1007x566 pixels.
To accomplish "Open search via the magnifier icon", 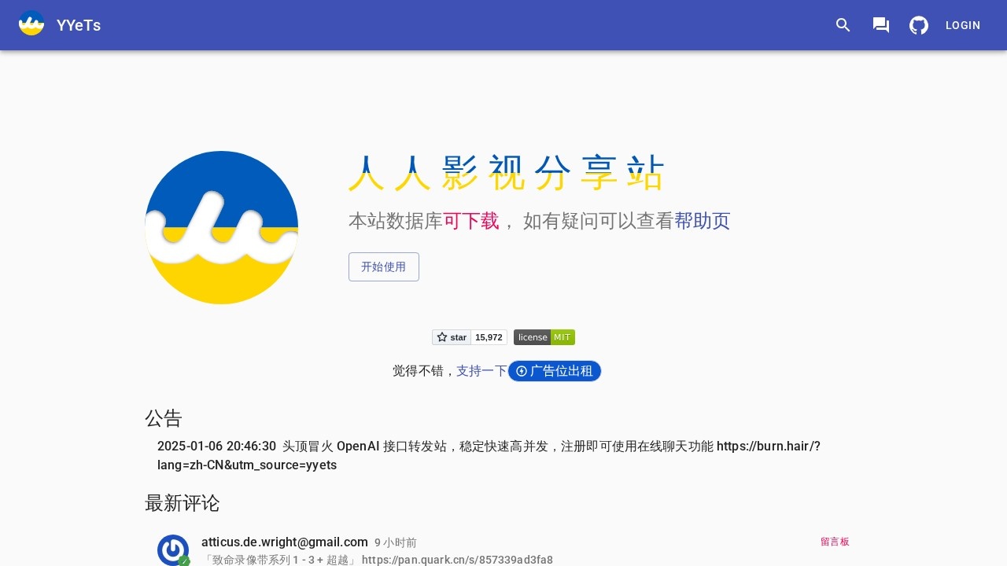I will tap(843, 25).
